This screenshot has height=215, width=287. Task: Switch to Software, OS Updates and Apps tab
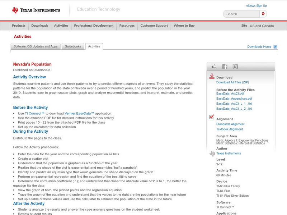36,46
